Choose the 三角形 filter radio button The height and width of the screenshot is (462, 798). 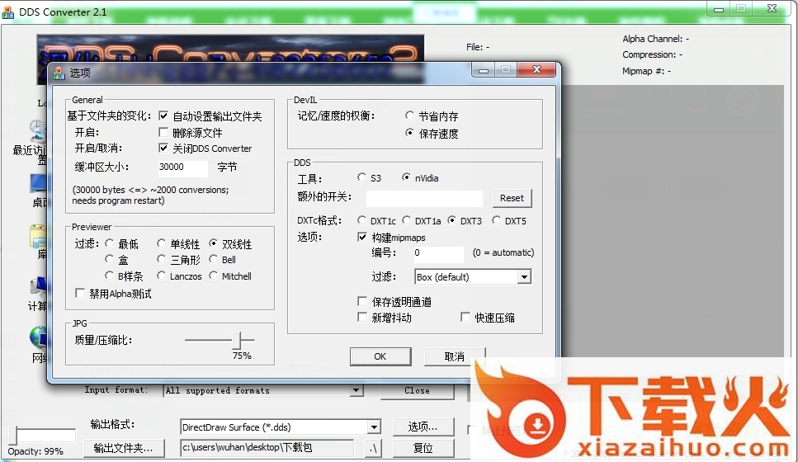[x=161, y=259]
